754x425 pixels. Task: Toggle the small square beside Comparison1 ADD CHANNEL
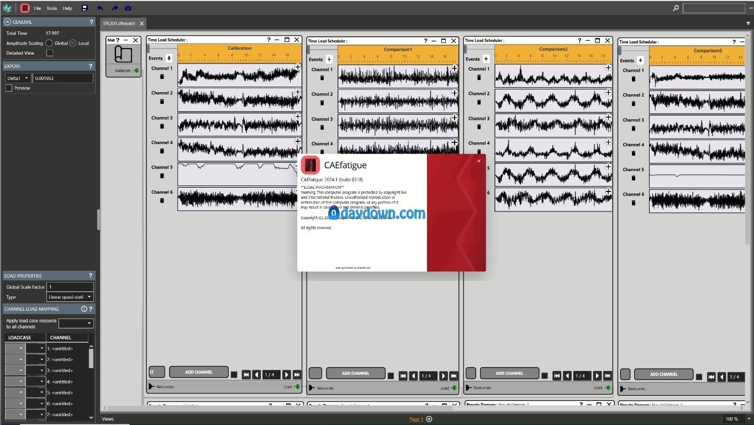coord(391,375)
